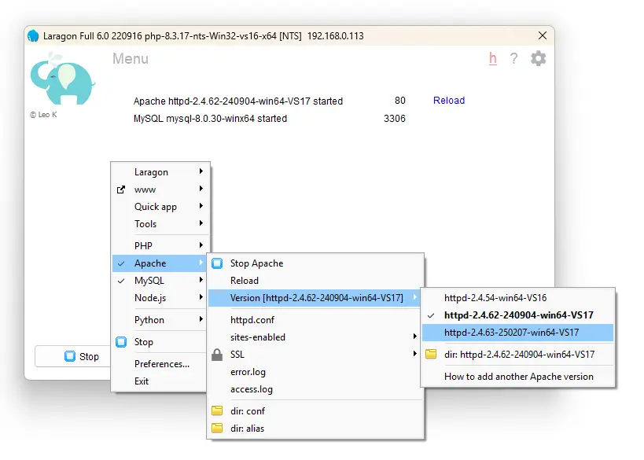Select httpd-2.4.54-win64-VS16 Apache version
644x460 pixels.
(517, 298)
